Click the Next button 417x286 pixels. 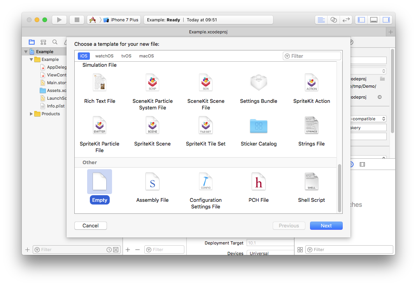tap(326, 225)
